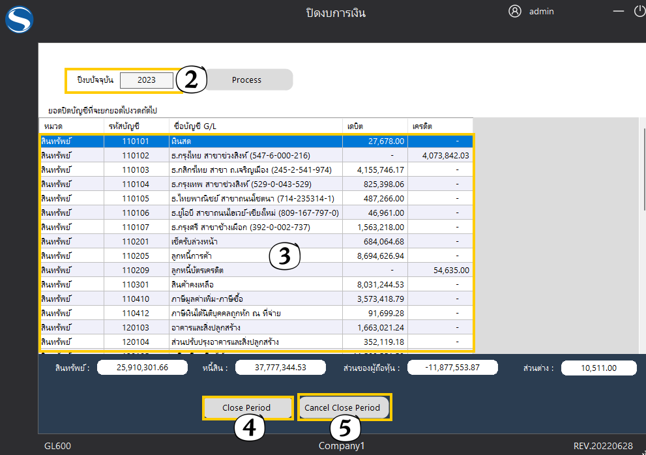Minimize the window with the dash icon

[619, 12]
